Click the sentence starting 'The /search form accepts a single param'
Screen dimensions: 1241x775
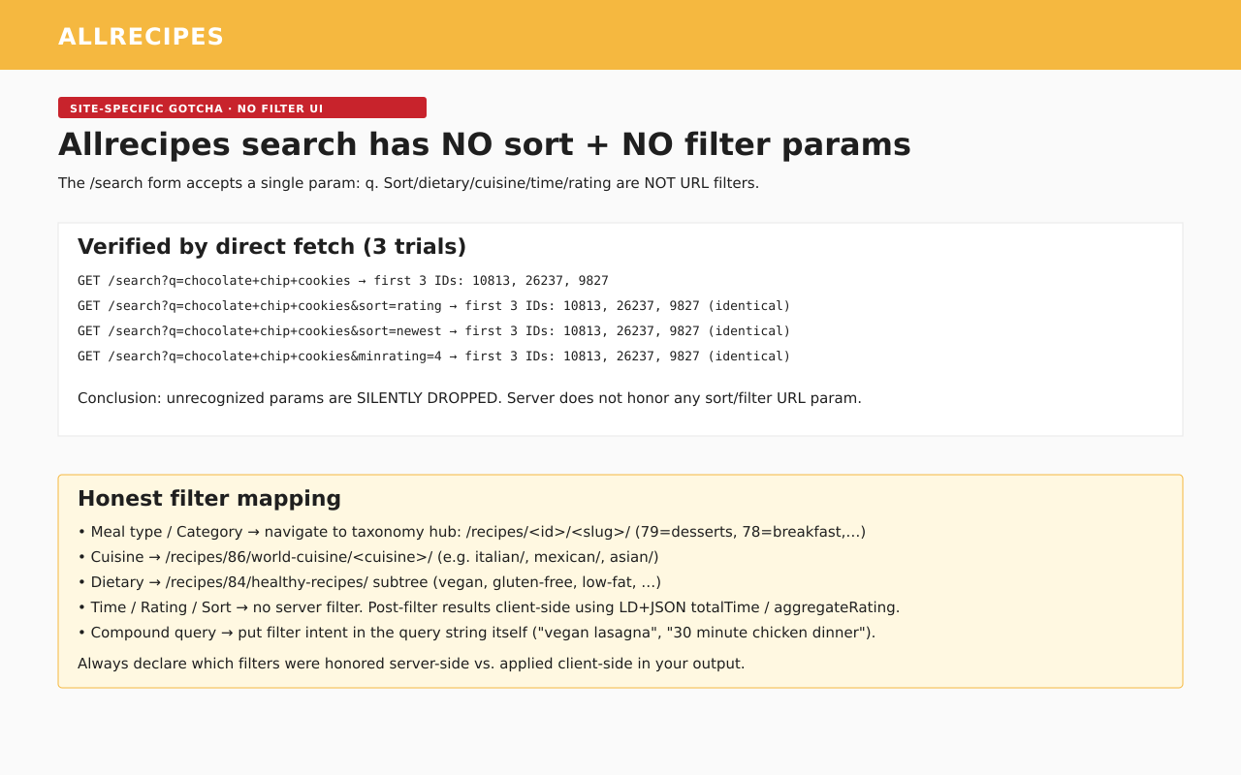coord(408,183)
